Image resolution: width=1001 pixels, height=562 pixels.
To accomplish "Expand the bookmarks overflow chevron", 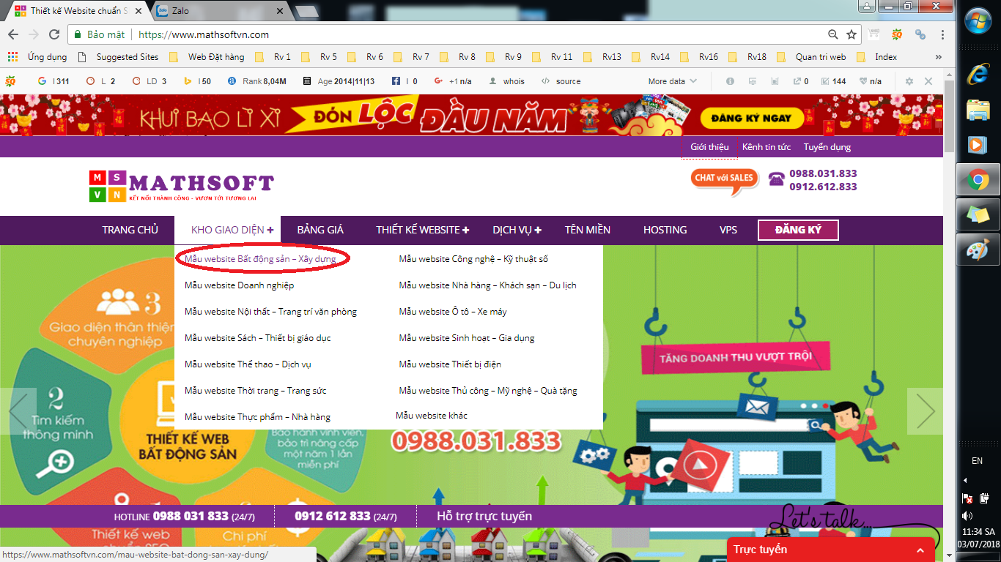I will pyautogui.click(x=939, y=57).
